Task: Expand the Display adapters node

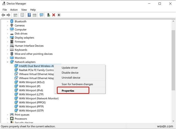Action: point(7,38)
